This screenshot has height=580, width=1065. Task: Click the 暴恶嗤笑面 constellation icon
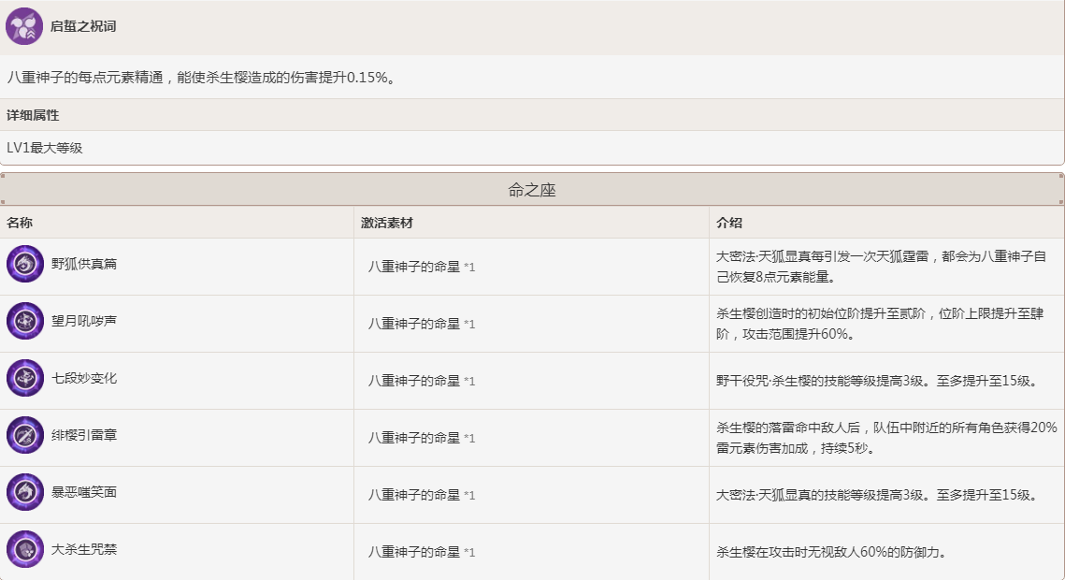(x=25, y=493)
